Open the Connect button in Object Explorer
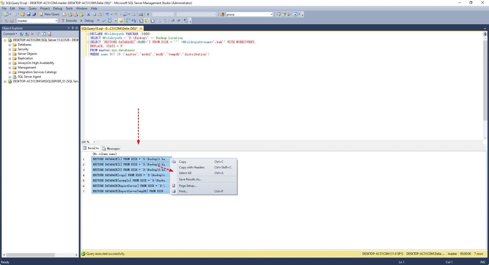Screen dimensions: 489x265 pyautogui.click(x=10, y=34)
